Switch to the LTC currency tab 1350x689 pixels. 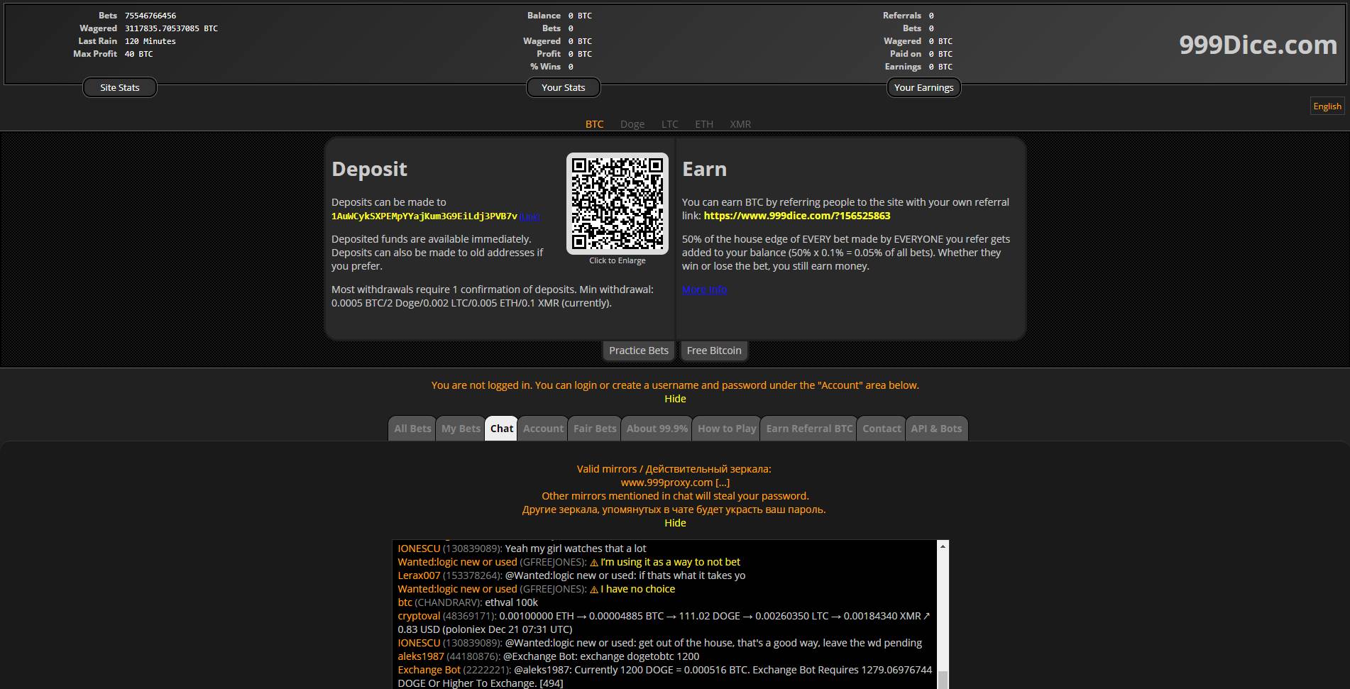click(x=669, y=124)
